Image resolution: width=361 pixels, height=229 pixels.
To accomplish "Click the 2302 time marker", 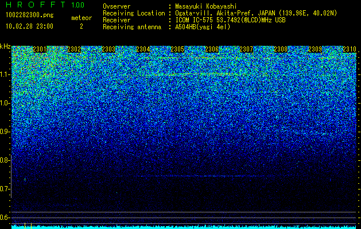I will click(74, 49).
